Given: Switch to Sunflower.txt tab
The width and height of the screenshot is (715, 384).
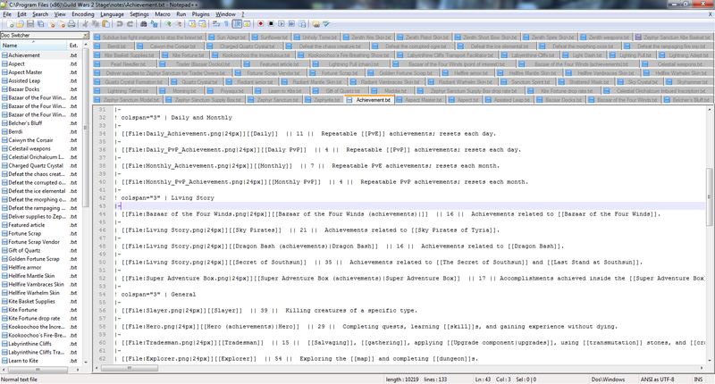Looking at the screenshot, I should [x=271, y=38].
